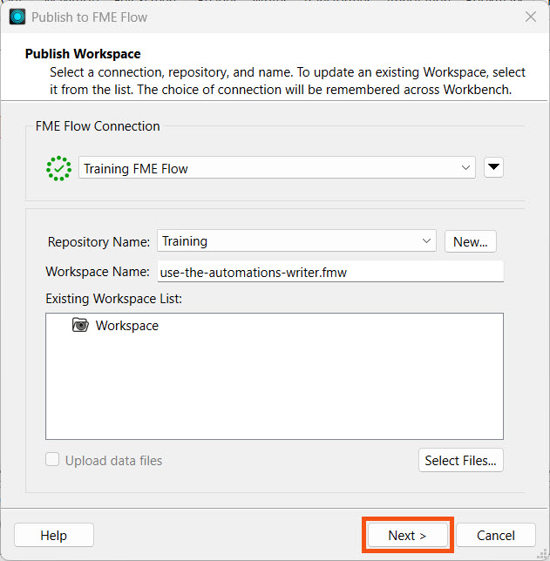This screenshot has height=561, width=550.
Task: Close the Publish to FME Flow dialog
Action: click(x=530, y=17)
